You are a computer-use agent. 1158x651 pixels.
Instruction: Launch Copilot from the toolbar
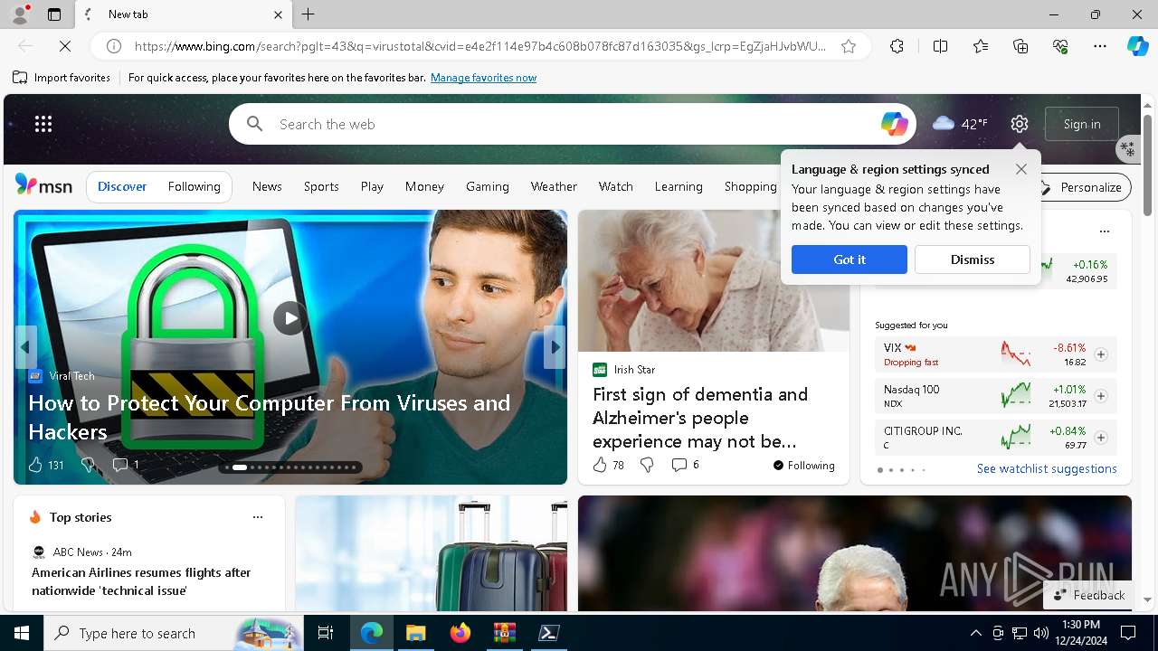pyautogui.click(x=1138, y=46)
